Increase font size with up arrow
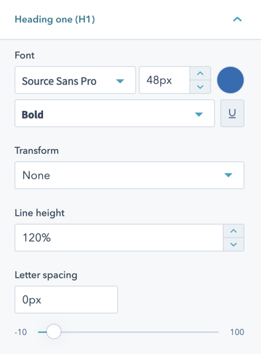This screenshot has height=354, width=261. tap(200, 74)
